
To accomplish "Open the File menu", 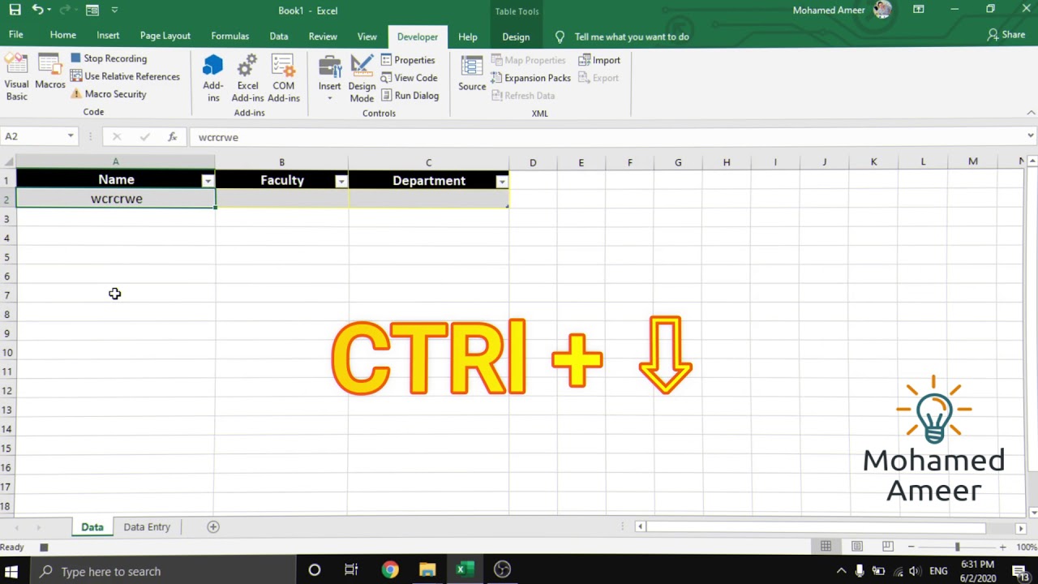I will point(15,36).
